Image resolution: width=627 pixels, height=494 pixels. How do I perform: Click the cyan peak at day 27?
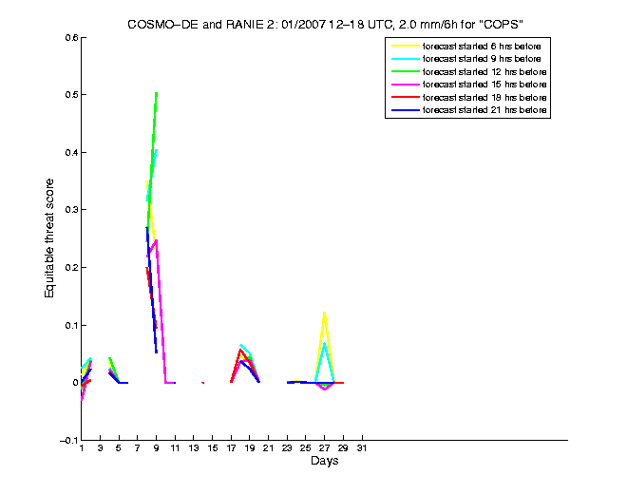[x=325, y=344]
